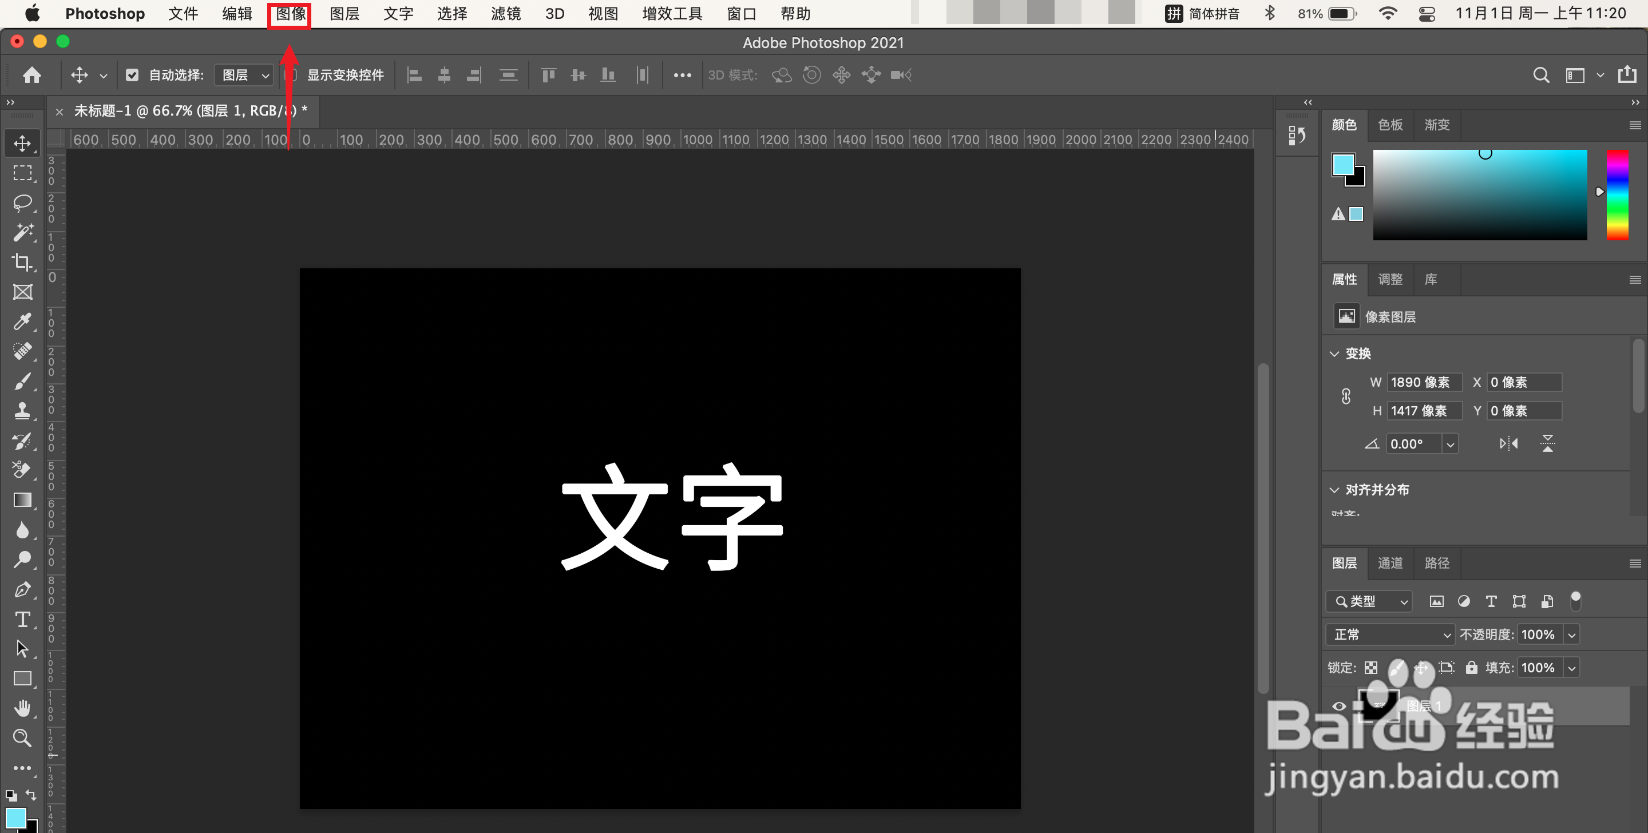The height and width of the screenshot is (833, 1648).
Task: Click the W width field showing 1890 像素
Action: pos(1424,382)
